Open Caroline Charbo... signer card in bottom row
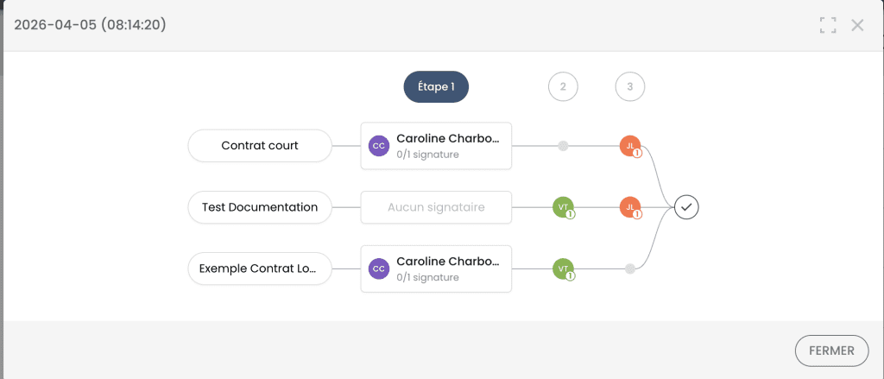Viewport: 884px width, 379px height. (446, 268)
